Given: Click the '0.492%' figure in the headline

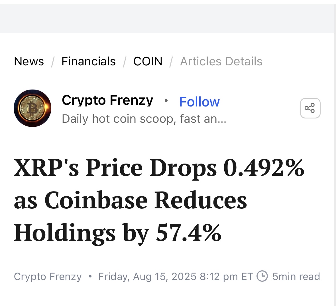Looking at the screenshot, I should pos(264,168).
